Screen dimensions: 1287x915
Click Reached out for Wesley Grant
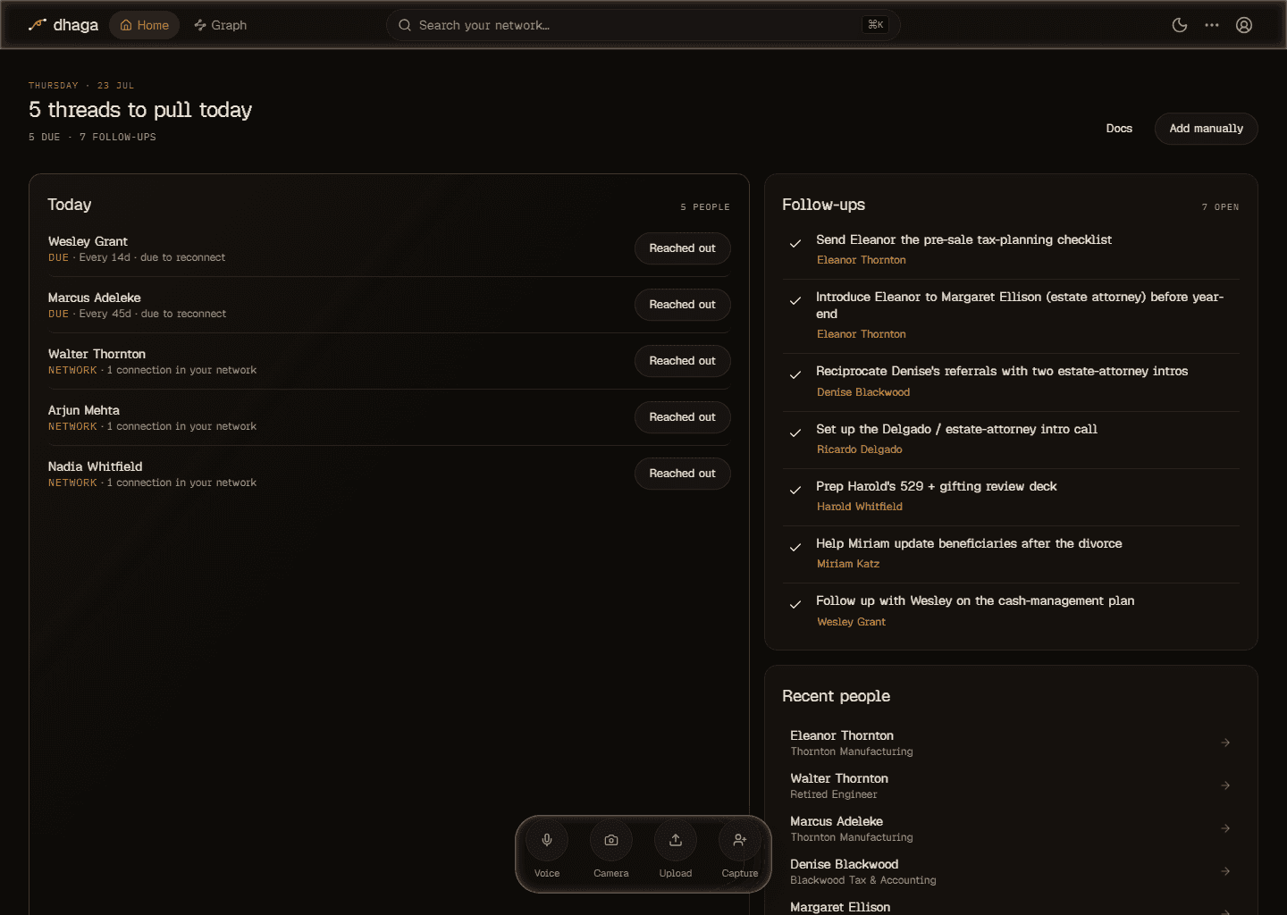pyautogui.click(x=683, y=248)
